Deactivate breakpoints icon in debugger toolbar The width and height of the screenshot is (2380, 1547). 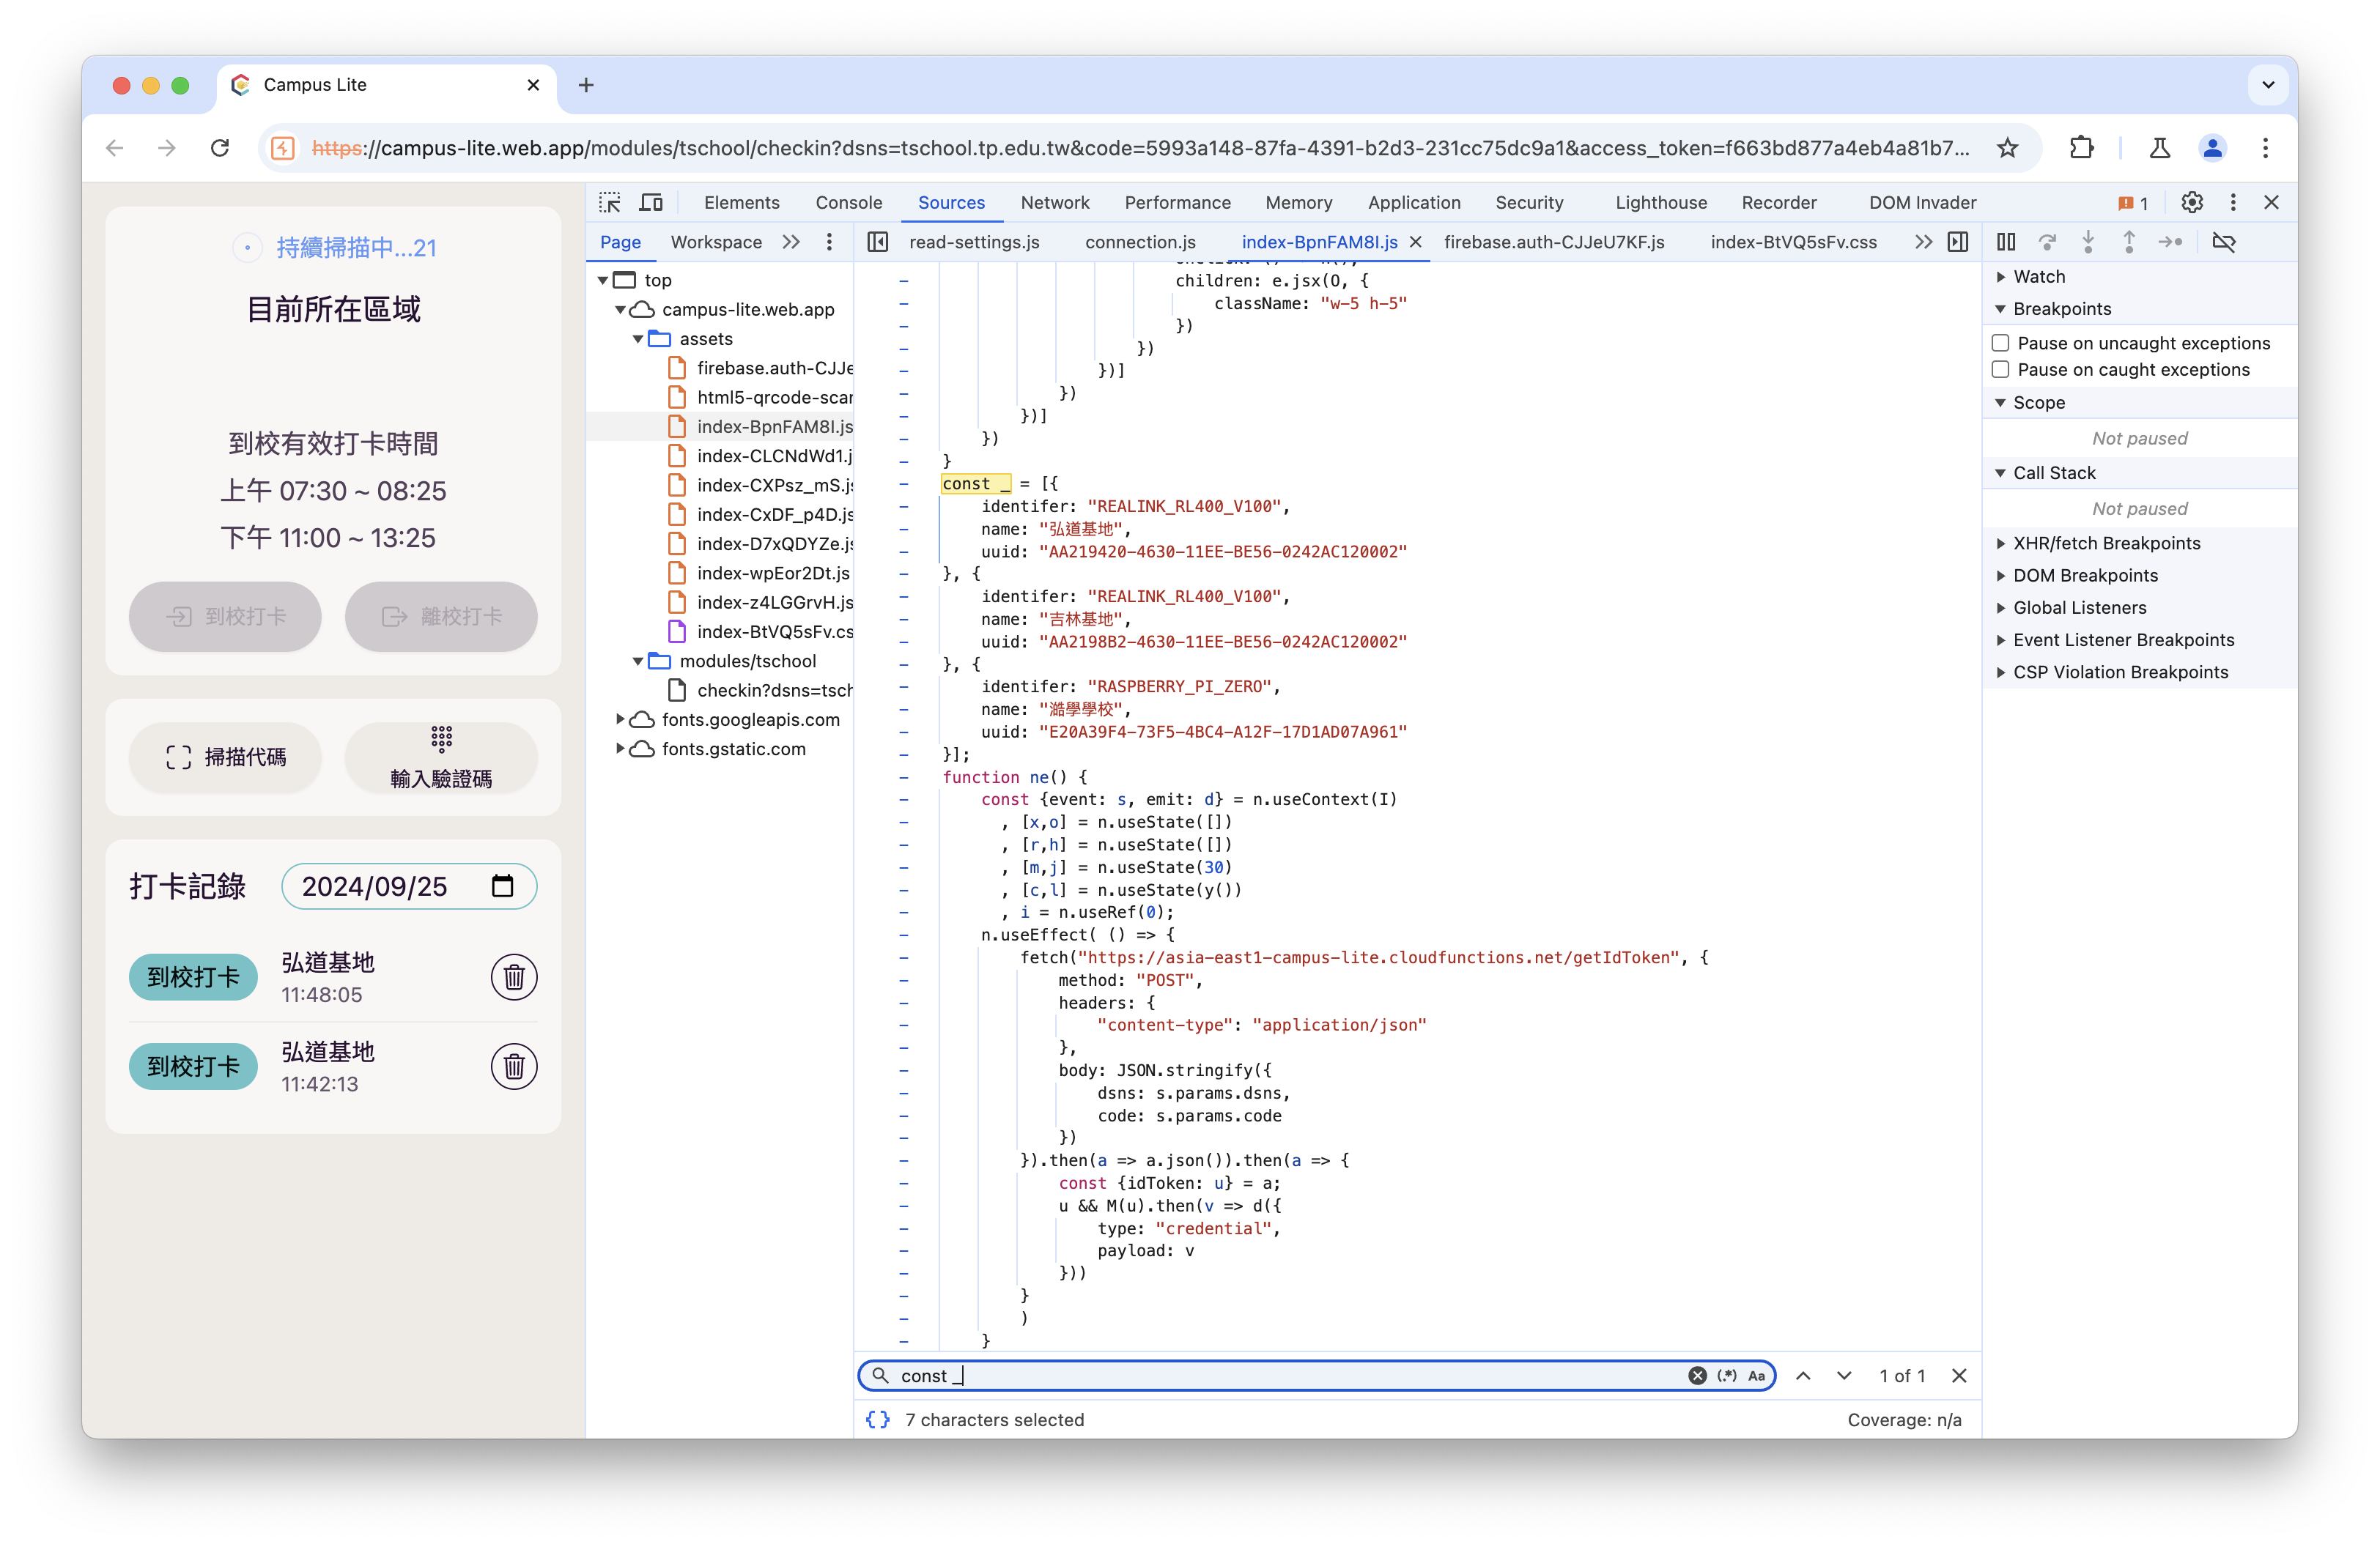[x=2223, y=242]
